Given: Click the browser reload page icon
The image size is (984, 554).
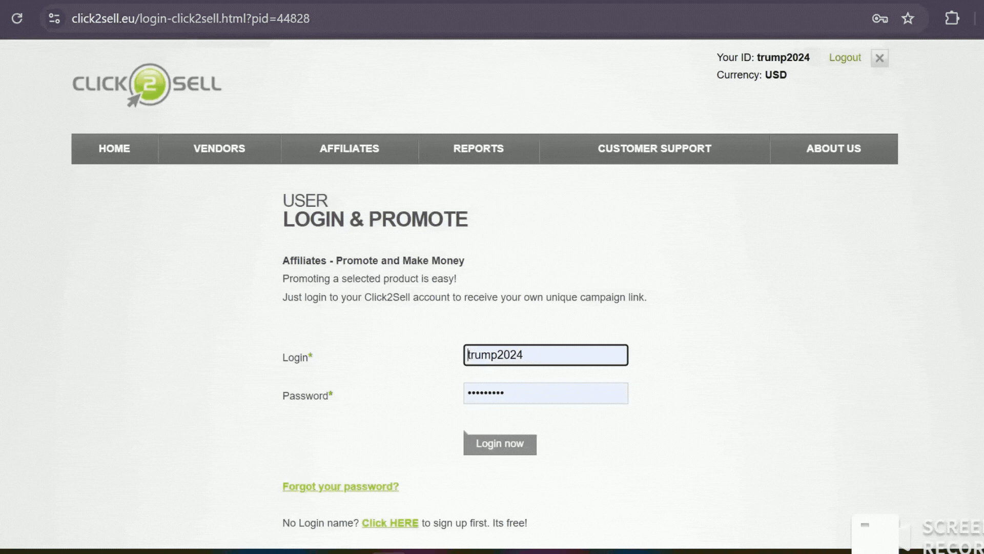Looking at the screenshot, I should 17,18.
